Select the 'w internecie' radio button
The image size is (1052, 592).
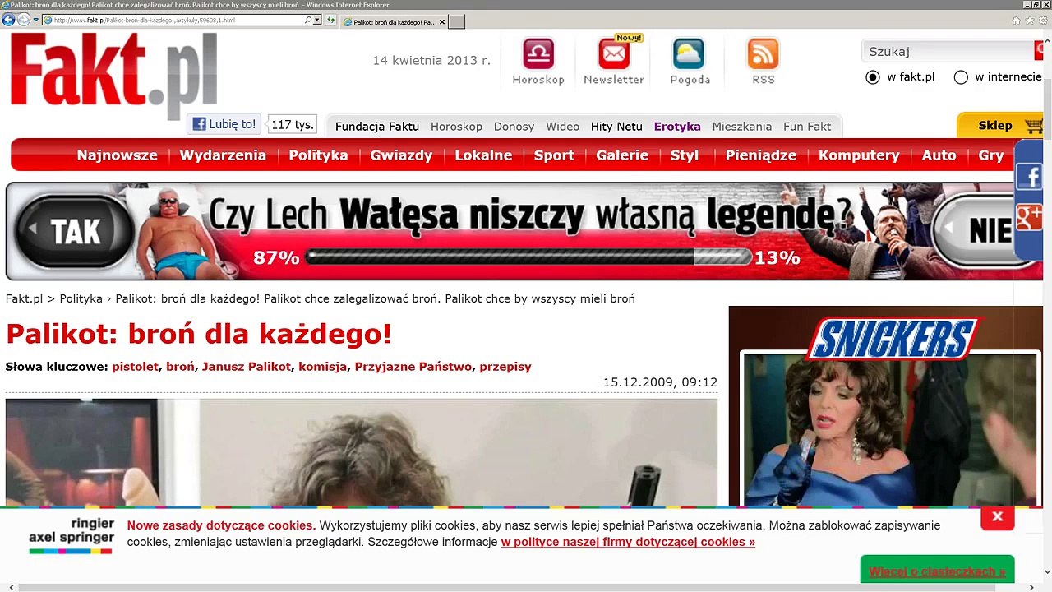coord(961,77)
